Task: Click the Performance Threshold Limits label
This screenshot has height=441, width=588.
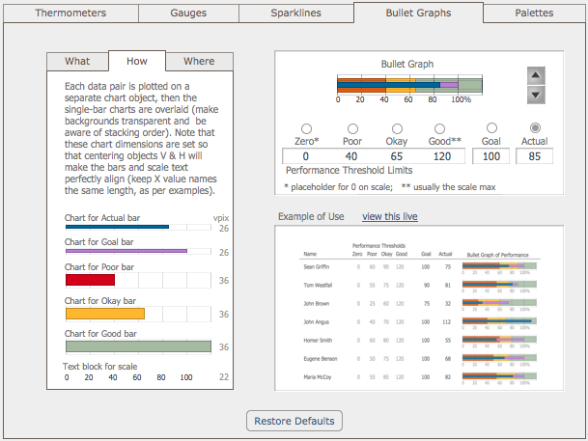Action: pyautogui.click(x=349, y=171)
